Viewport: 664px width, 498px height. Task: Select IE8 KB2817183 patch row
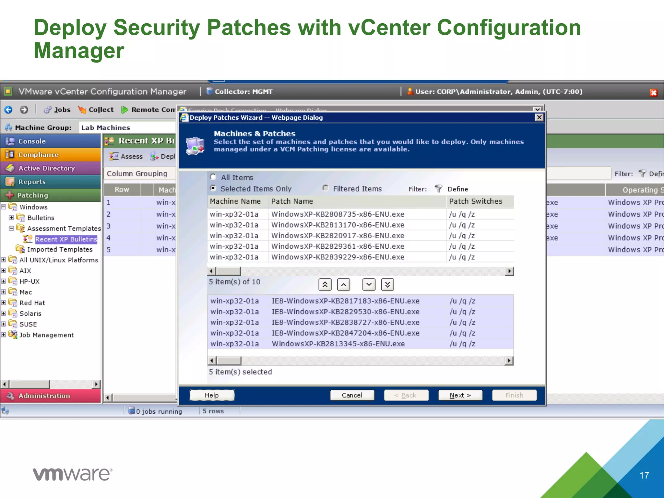point(361,301)
